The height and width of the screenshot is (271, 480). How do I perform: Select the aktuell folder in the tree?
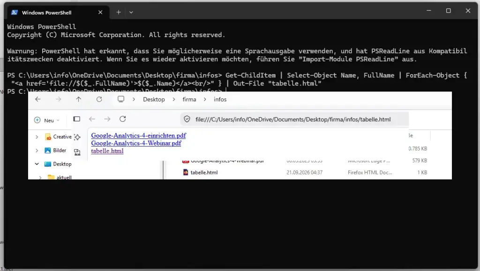coord(60,177)
